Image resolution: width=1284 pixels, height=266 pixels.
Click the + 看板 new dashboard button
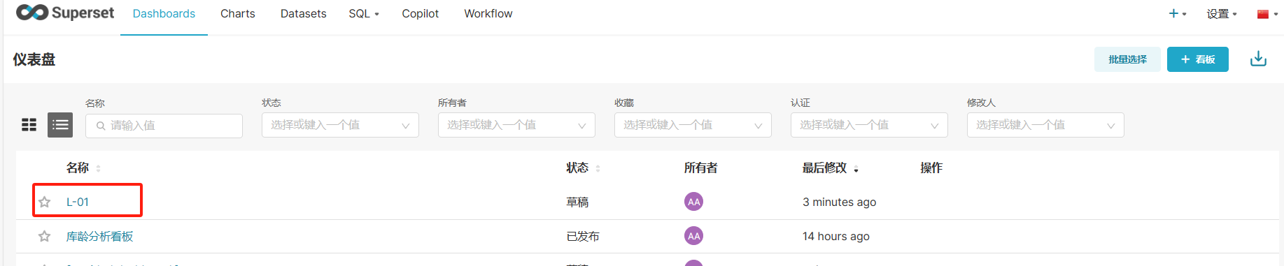click(x=1198, y=59)
